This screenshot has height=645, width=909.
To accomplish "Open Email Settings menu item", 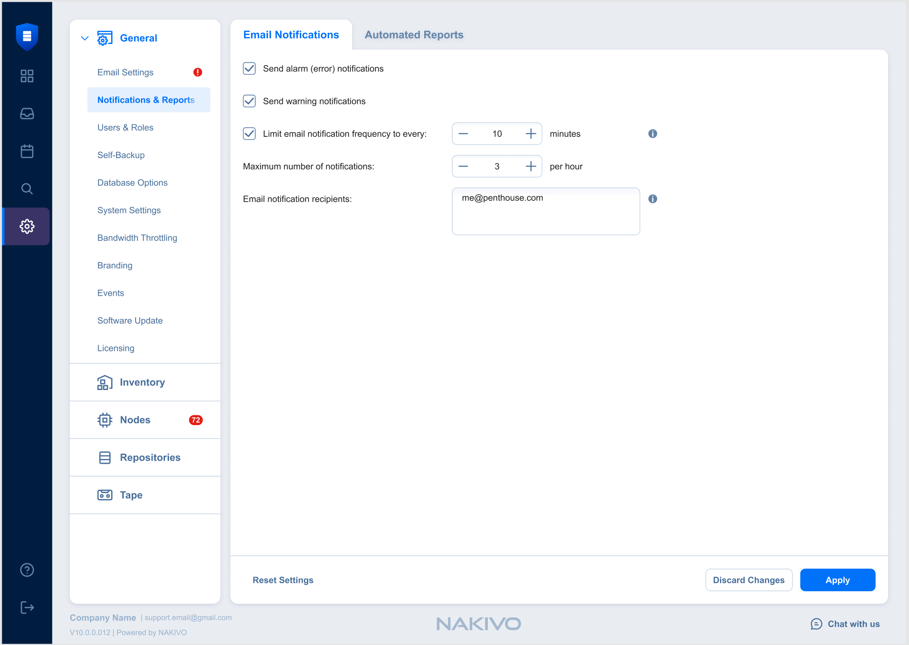I will (x=125, y=72).
